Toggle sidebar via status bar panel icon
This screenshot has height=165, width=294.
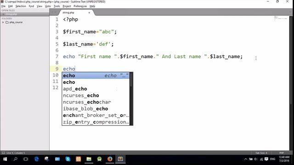pyautogui.click(x=3, y=153)
